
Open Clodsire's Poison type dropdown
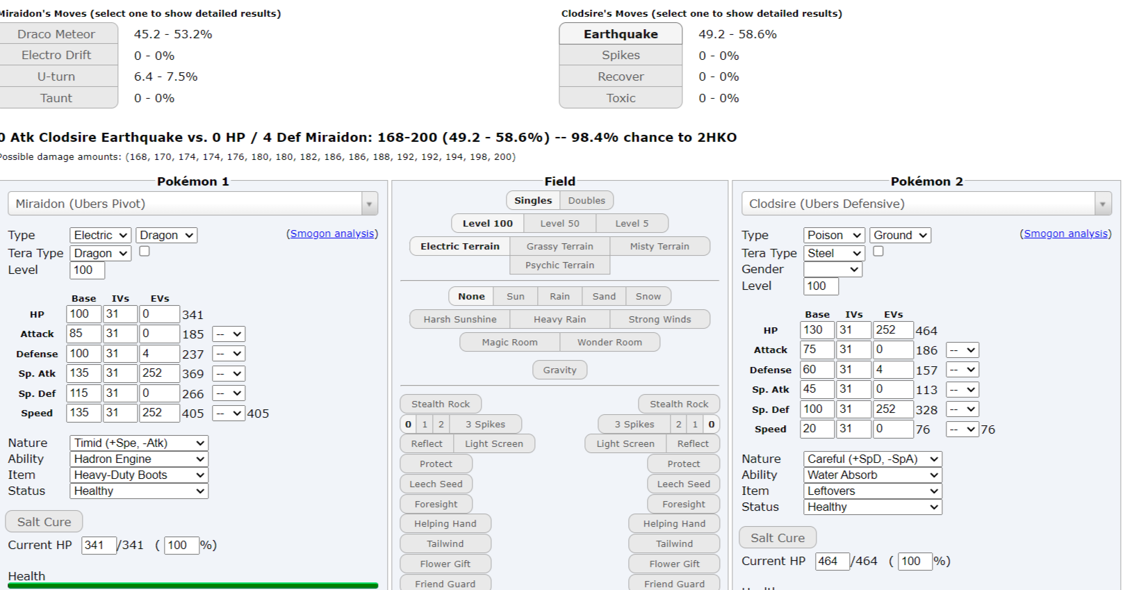[x=834, y=236]
